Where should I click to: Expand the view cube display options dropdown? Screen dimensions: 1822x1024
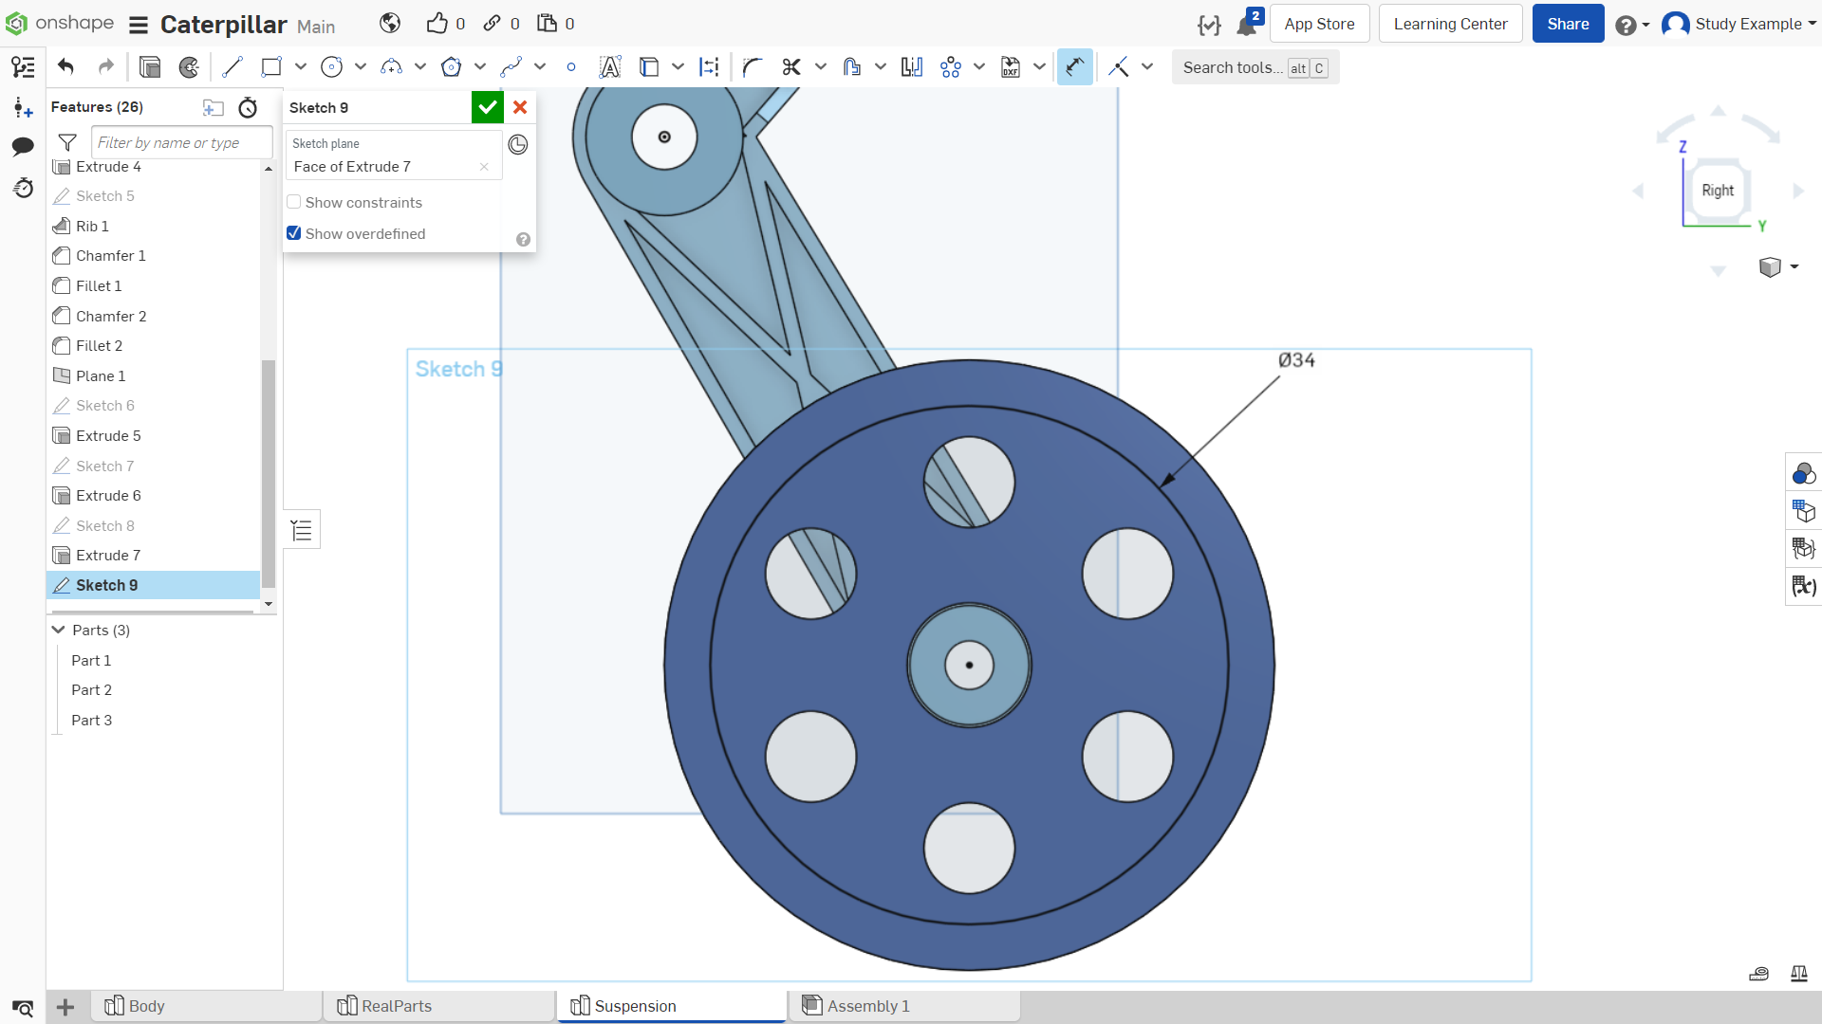(1794, 267)
